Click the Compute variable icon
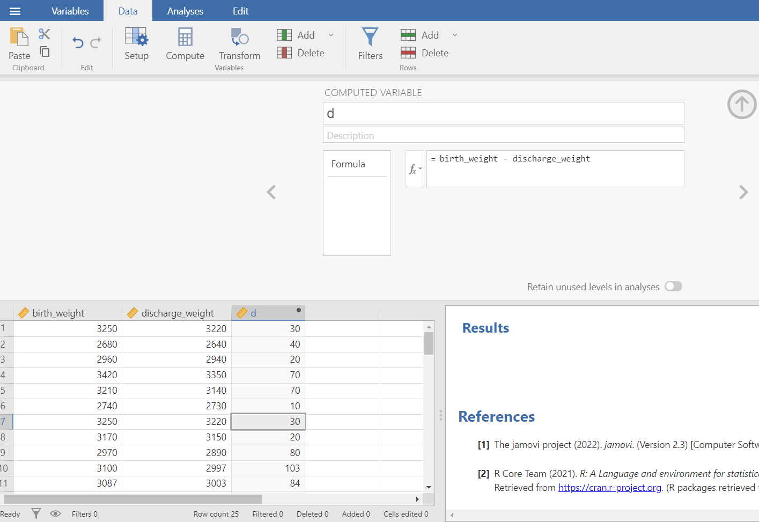The image size is (759, 522). (185, 43)
